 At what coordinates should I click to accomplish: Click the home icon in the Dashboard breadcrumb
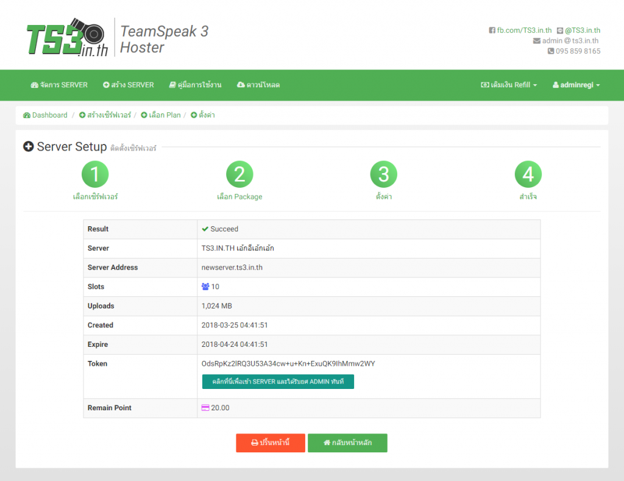26,115
